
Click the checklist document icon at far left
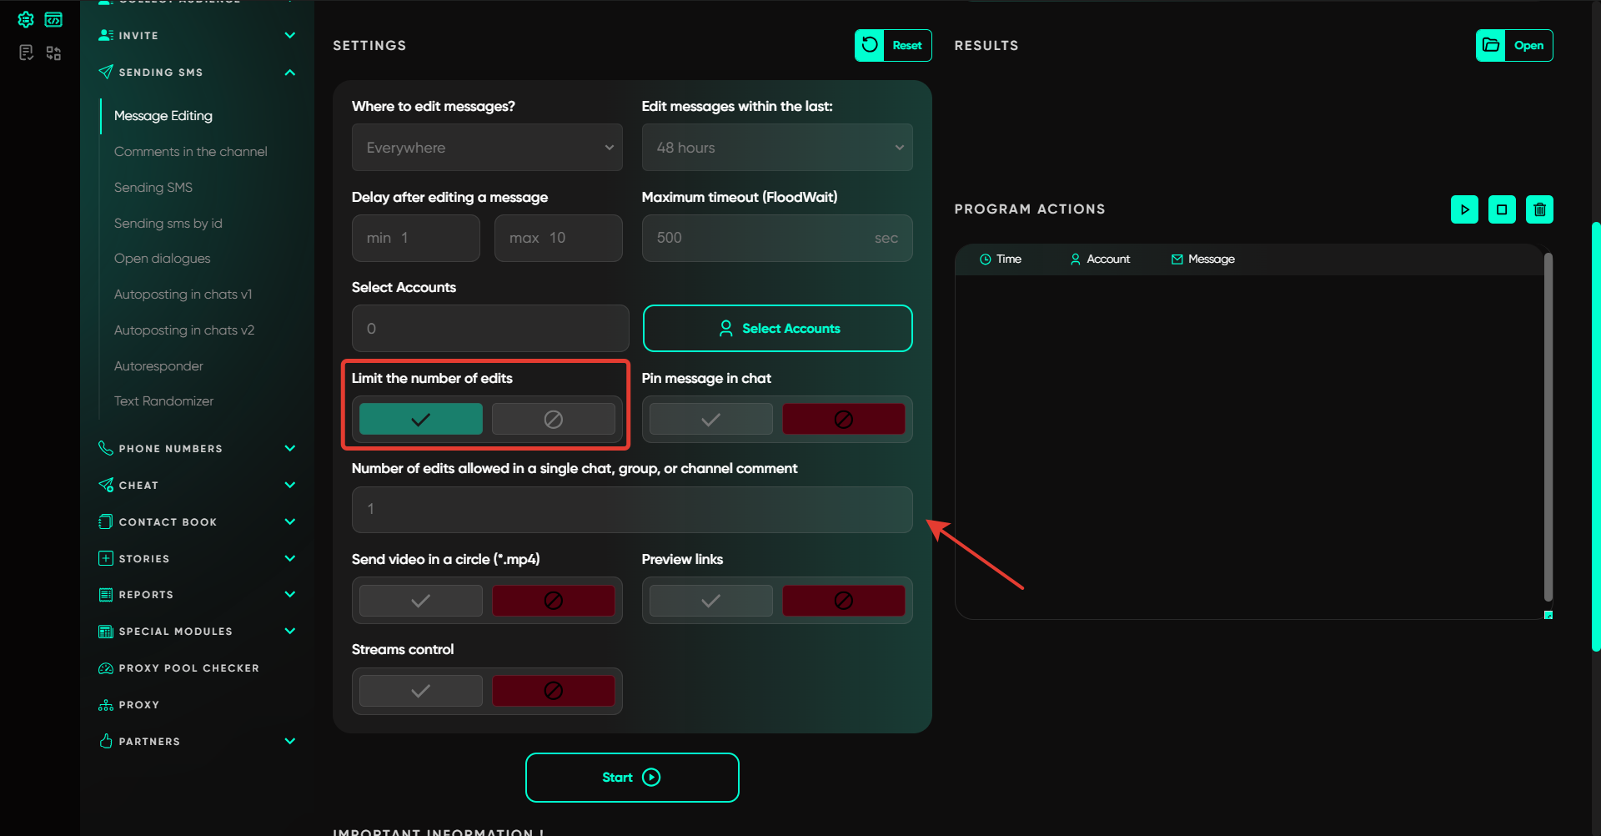pyautogui.click(x=26, y=53)
